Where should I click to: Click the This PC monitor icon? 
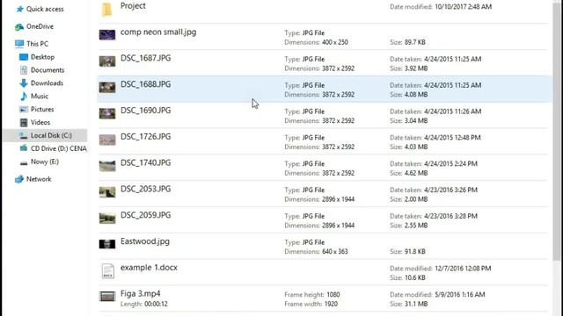point(19,44)
